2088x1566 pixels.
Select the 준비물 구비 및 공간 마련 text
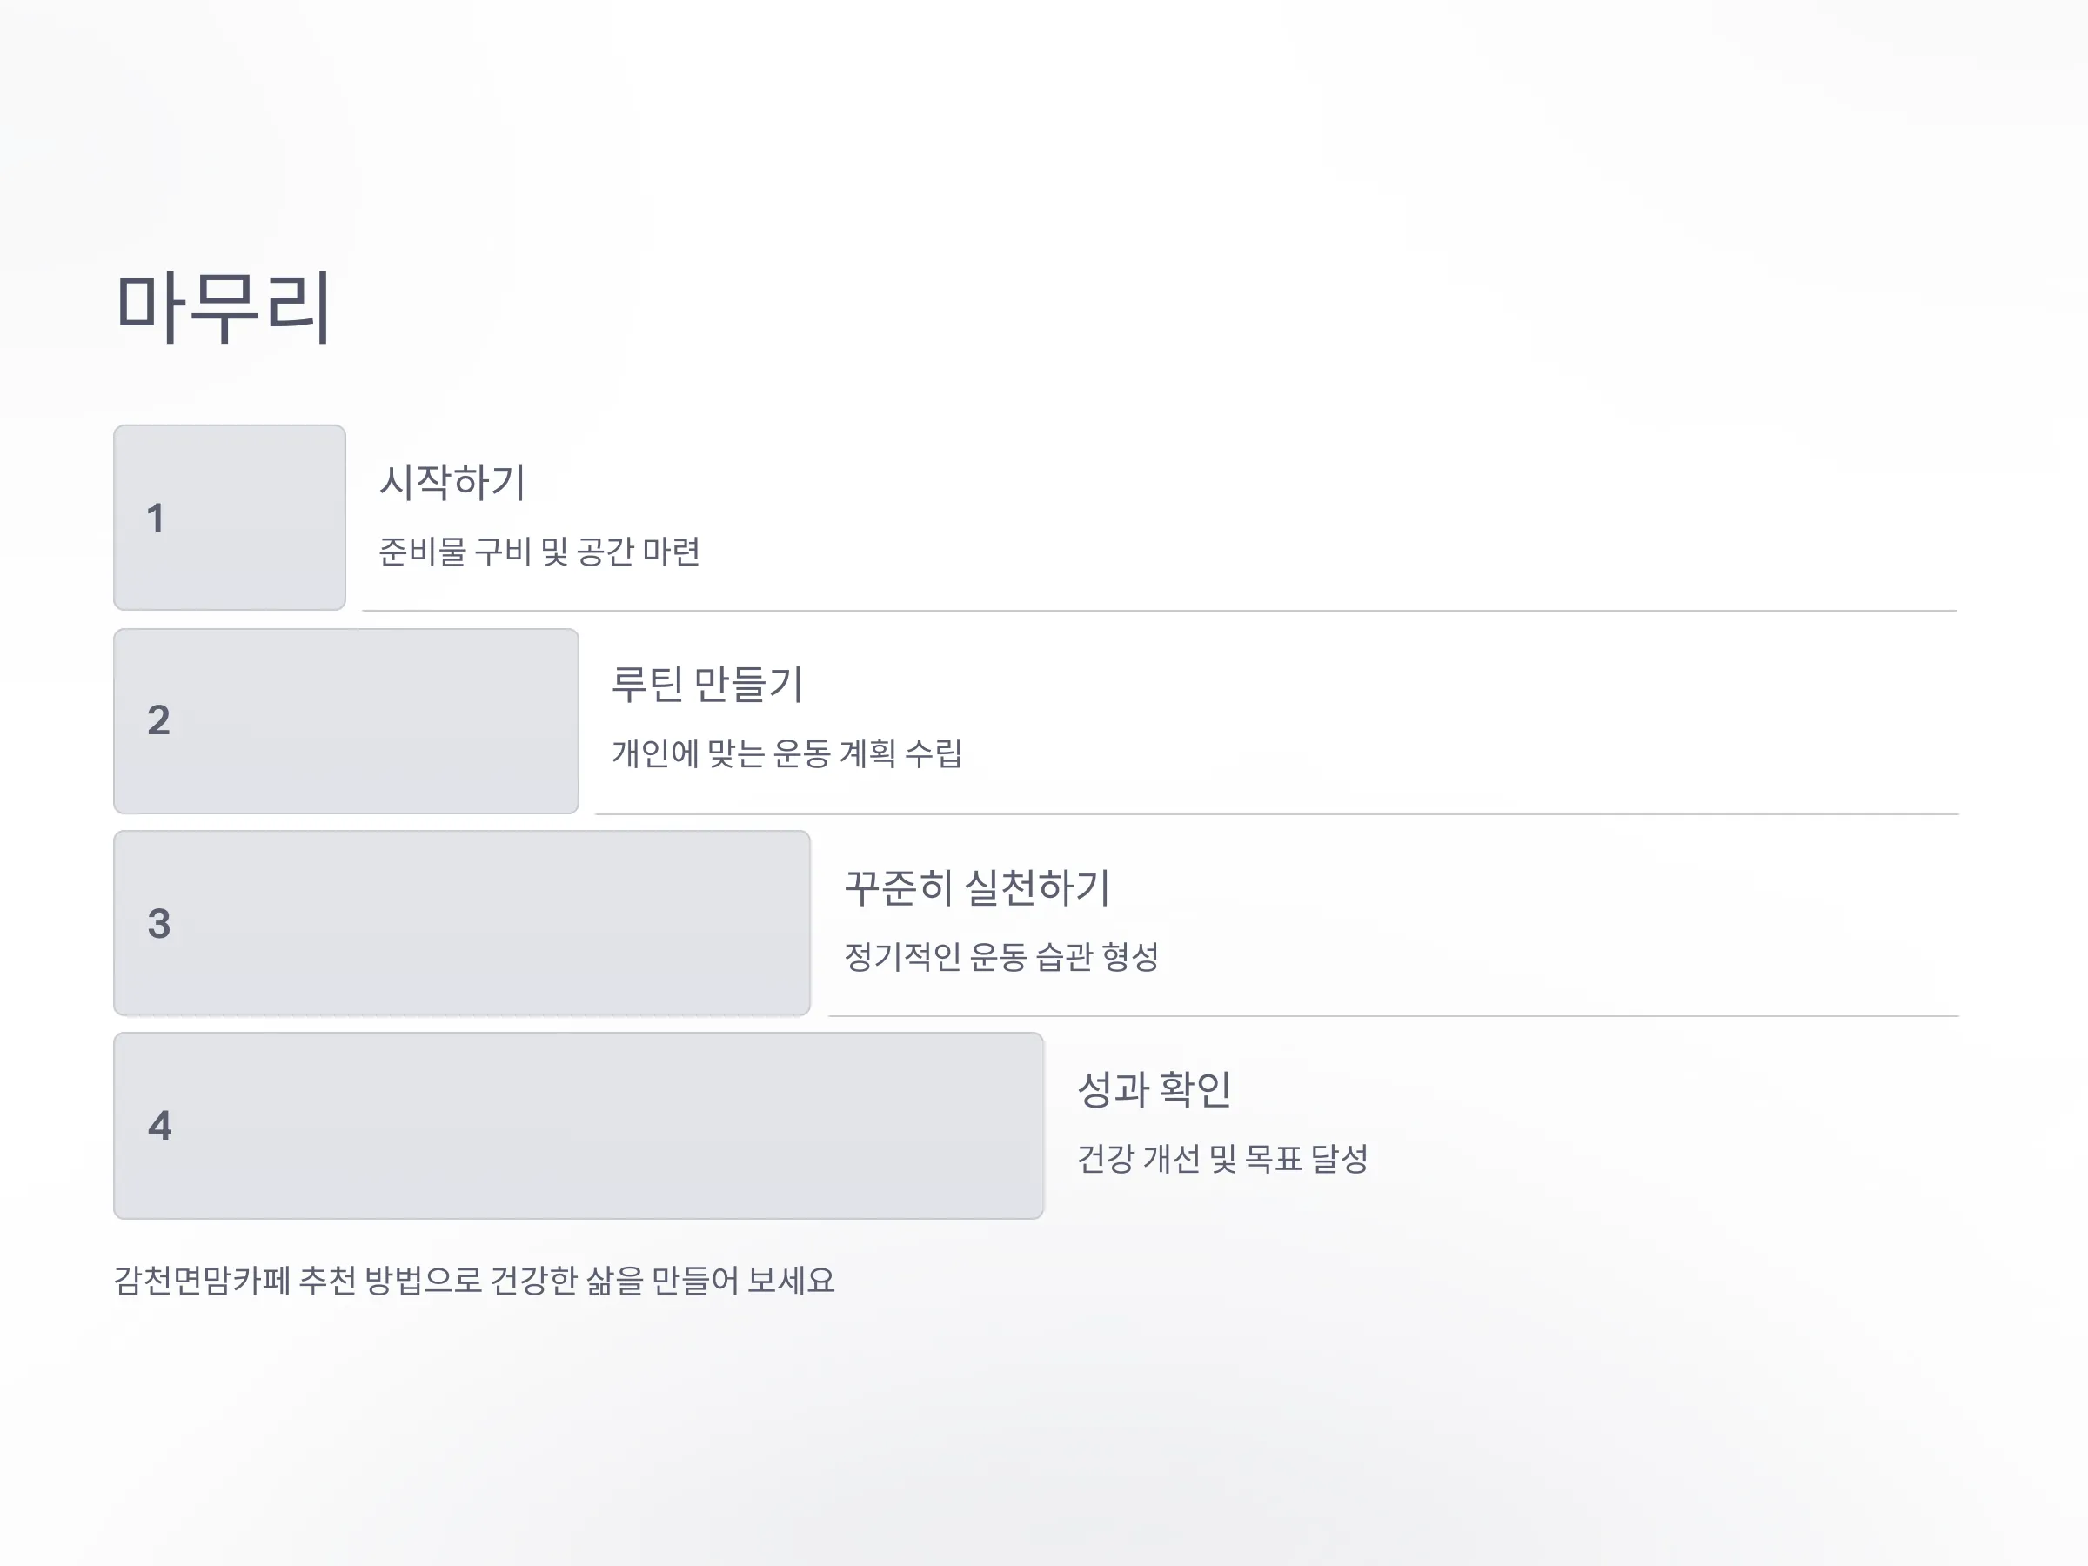click(539, 552)
